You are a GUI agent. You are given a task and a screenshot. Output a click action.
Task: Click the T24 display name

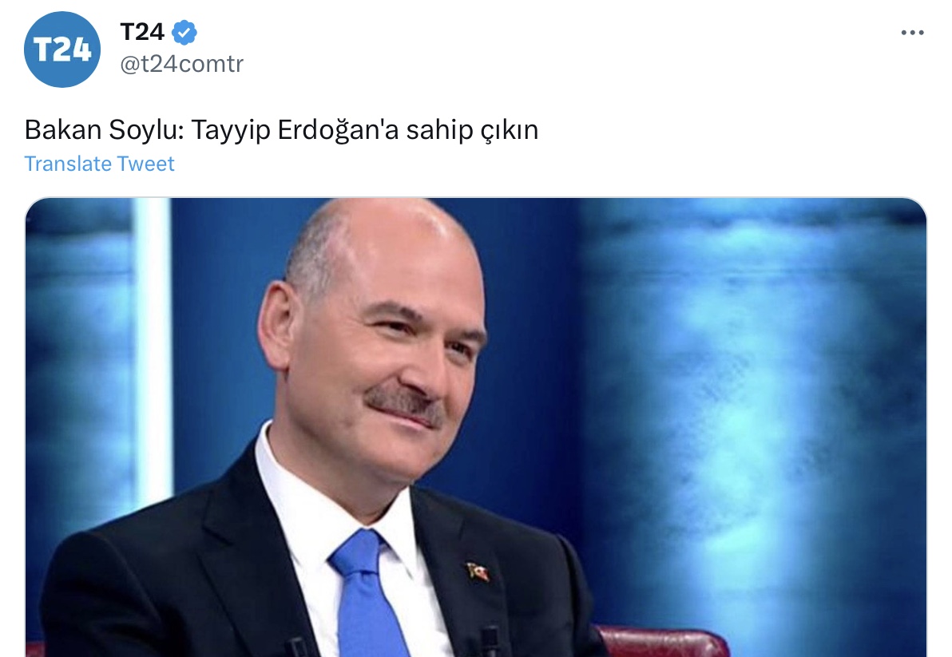(x=142, y=32)
